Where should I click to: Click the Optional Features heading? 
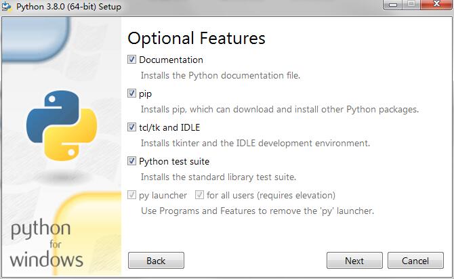tap(197, 38)
